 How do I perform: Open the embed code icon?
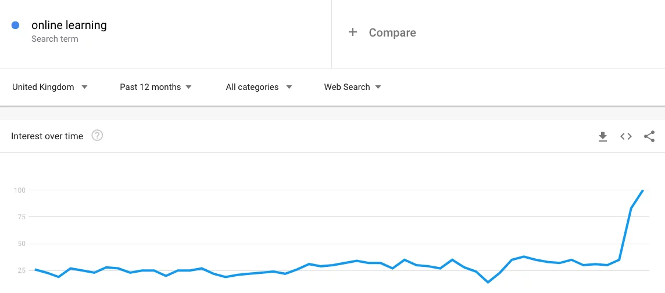point(626,136)
